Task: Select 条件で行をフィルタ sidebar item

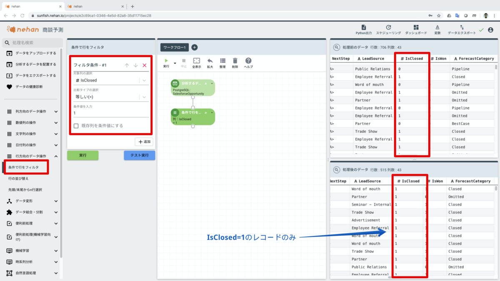Action: (23, 167)
